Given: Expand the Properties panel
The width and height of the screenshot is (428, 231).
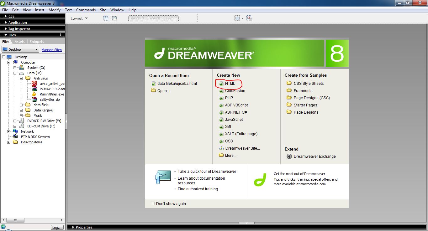Looking at the screenshot, I should click(x=73, y=227).
